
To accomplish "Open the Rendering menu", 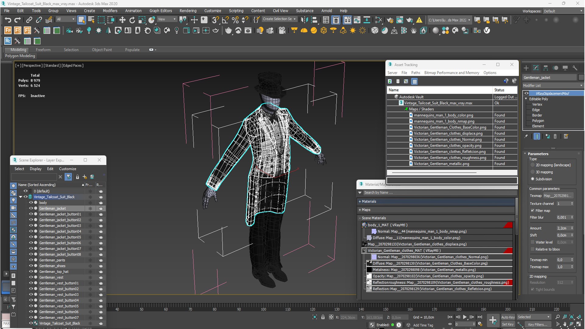I will coord(188,11).
